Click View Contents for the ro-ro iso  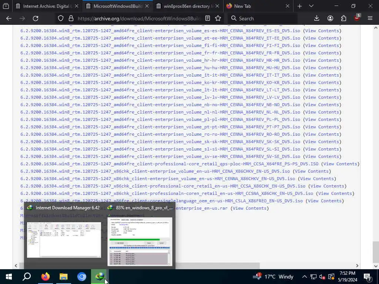tap(322, 134)
